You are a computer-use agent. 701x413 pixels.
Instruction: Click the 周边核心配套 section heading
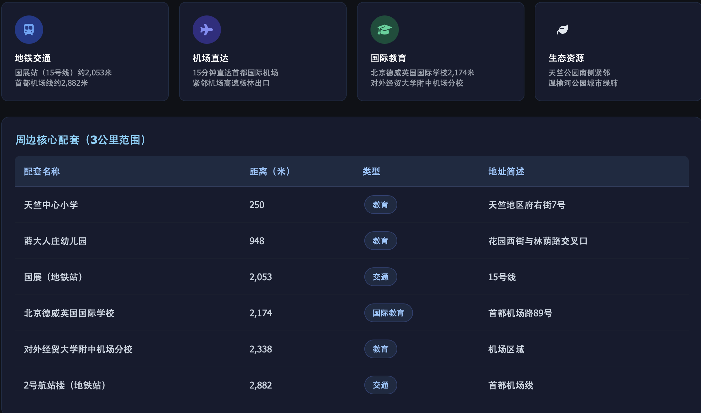tap(81, 140)
